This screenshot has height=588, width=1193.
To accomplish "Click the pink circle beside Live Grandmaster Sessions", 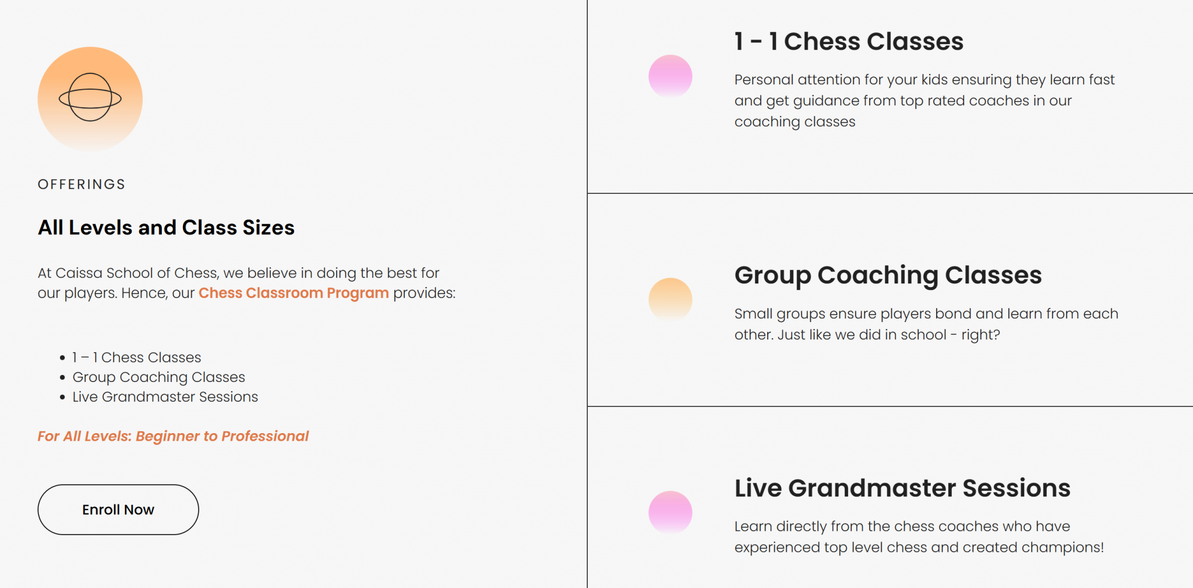I will 670,512.
